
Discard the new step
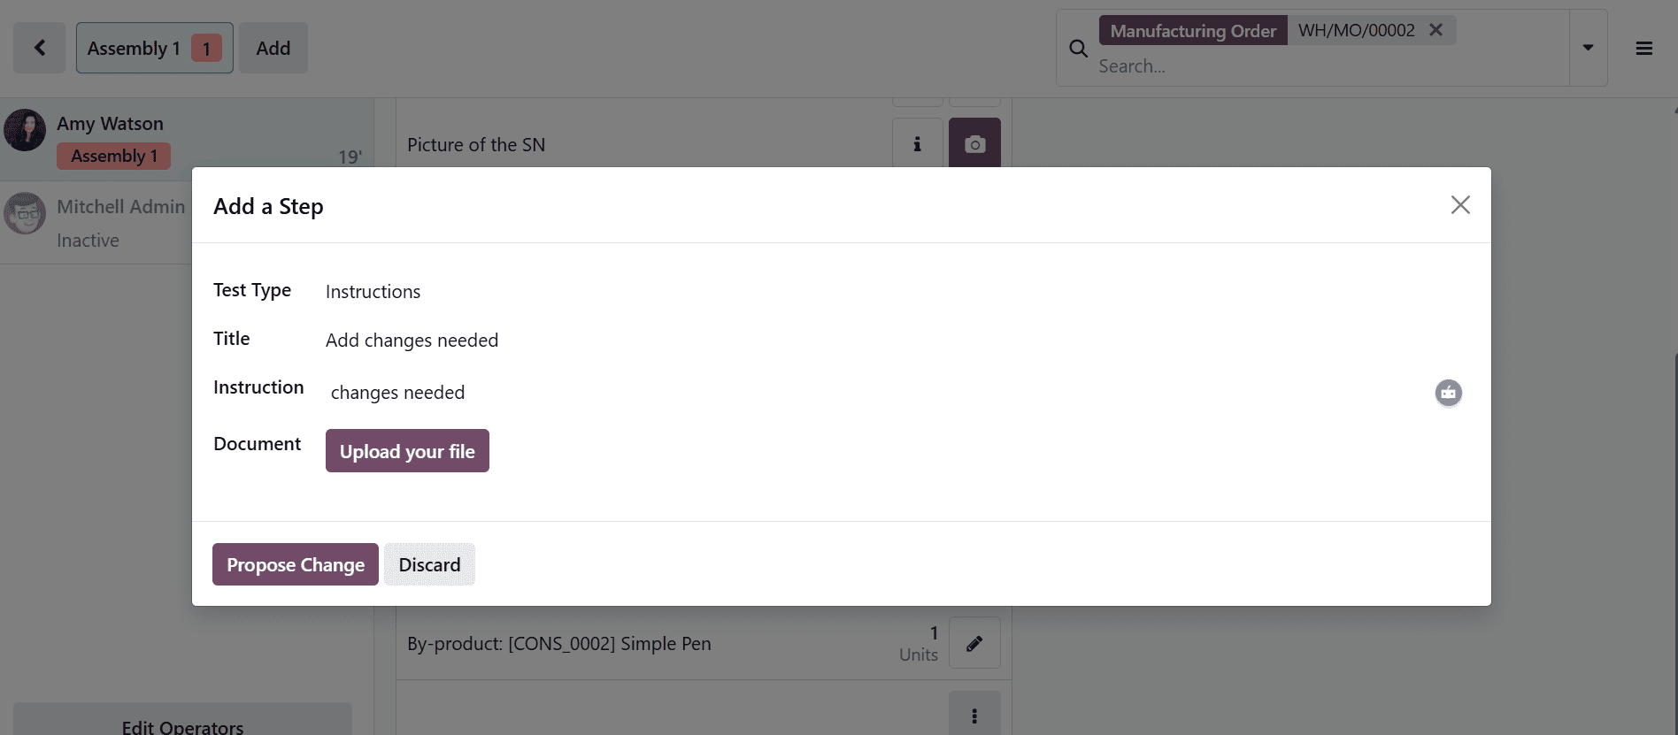(x=429, y=564)
